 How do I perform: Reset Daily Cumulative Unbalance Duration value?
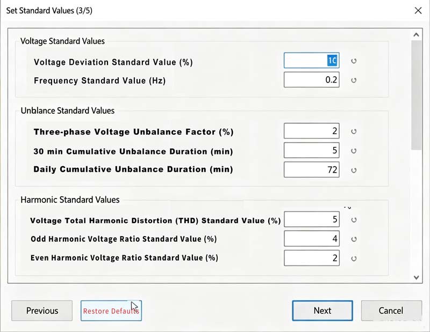(354, 170)
